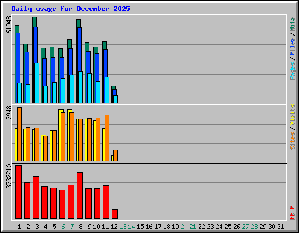Click the 'Sites' legend label
Screen dimensions: 299x233
click(292, 141)
